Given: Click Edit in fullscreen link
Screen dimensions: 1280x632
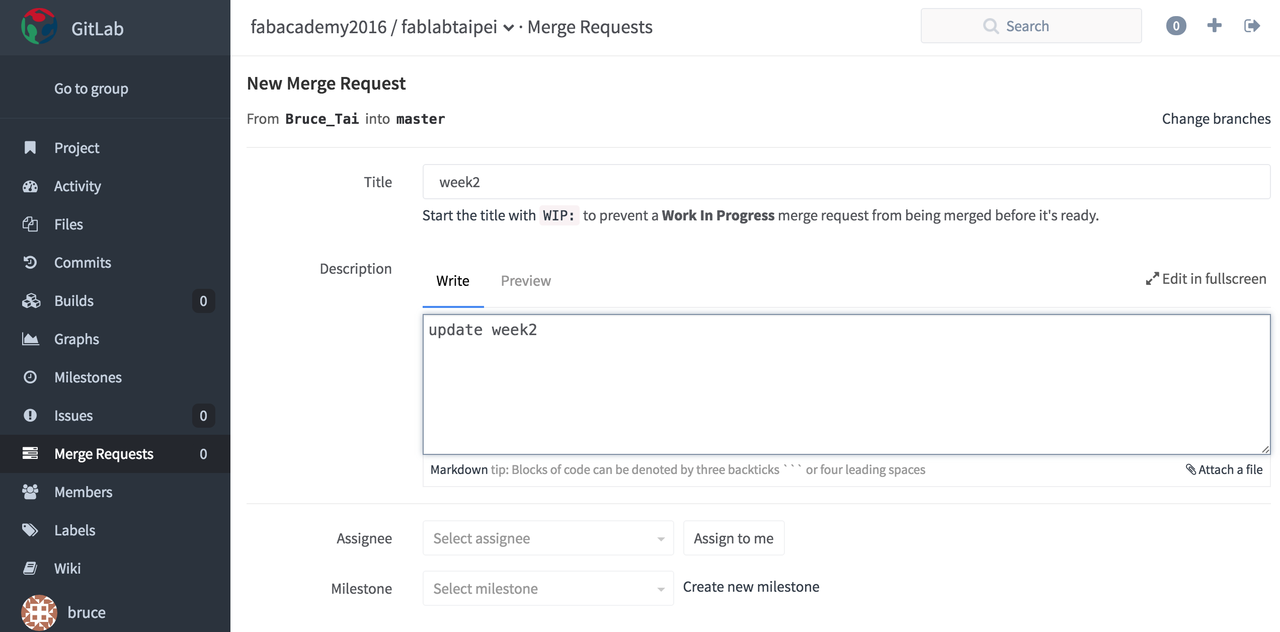Looking at the screenshot, I should [x=1206, y=279].
